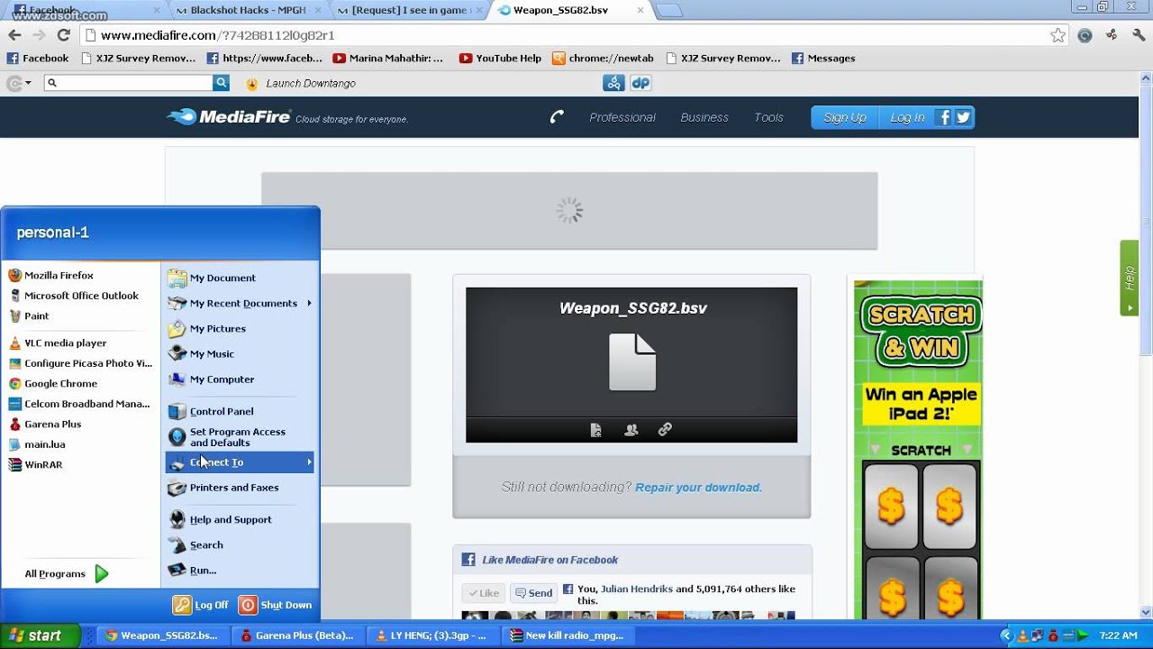Click the green Help side tab
This screenshot has height=649, width=1153.
(1129, 278)
